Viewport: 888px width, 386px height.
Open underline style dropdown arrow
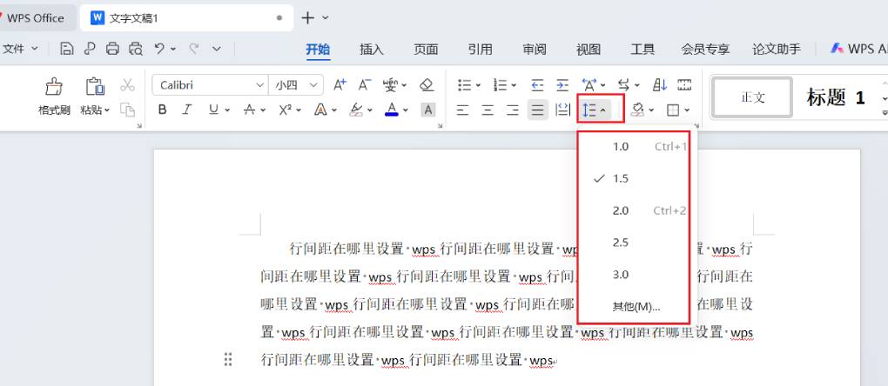pos(227,110)
